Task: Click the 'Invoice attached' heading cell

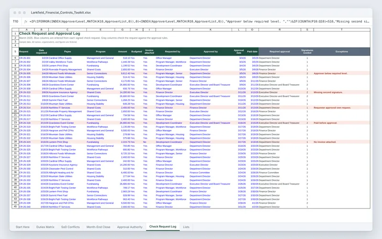Action: coord(149,52)
